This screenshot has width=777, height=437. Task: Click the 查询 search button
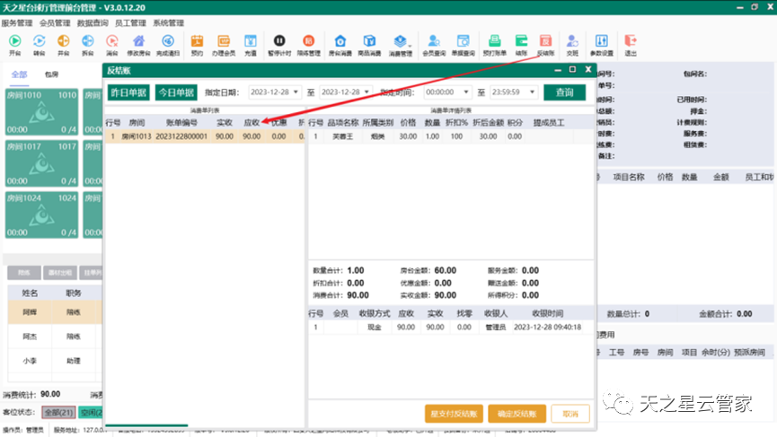[x=564, y=92]
